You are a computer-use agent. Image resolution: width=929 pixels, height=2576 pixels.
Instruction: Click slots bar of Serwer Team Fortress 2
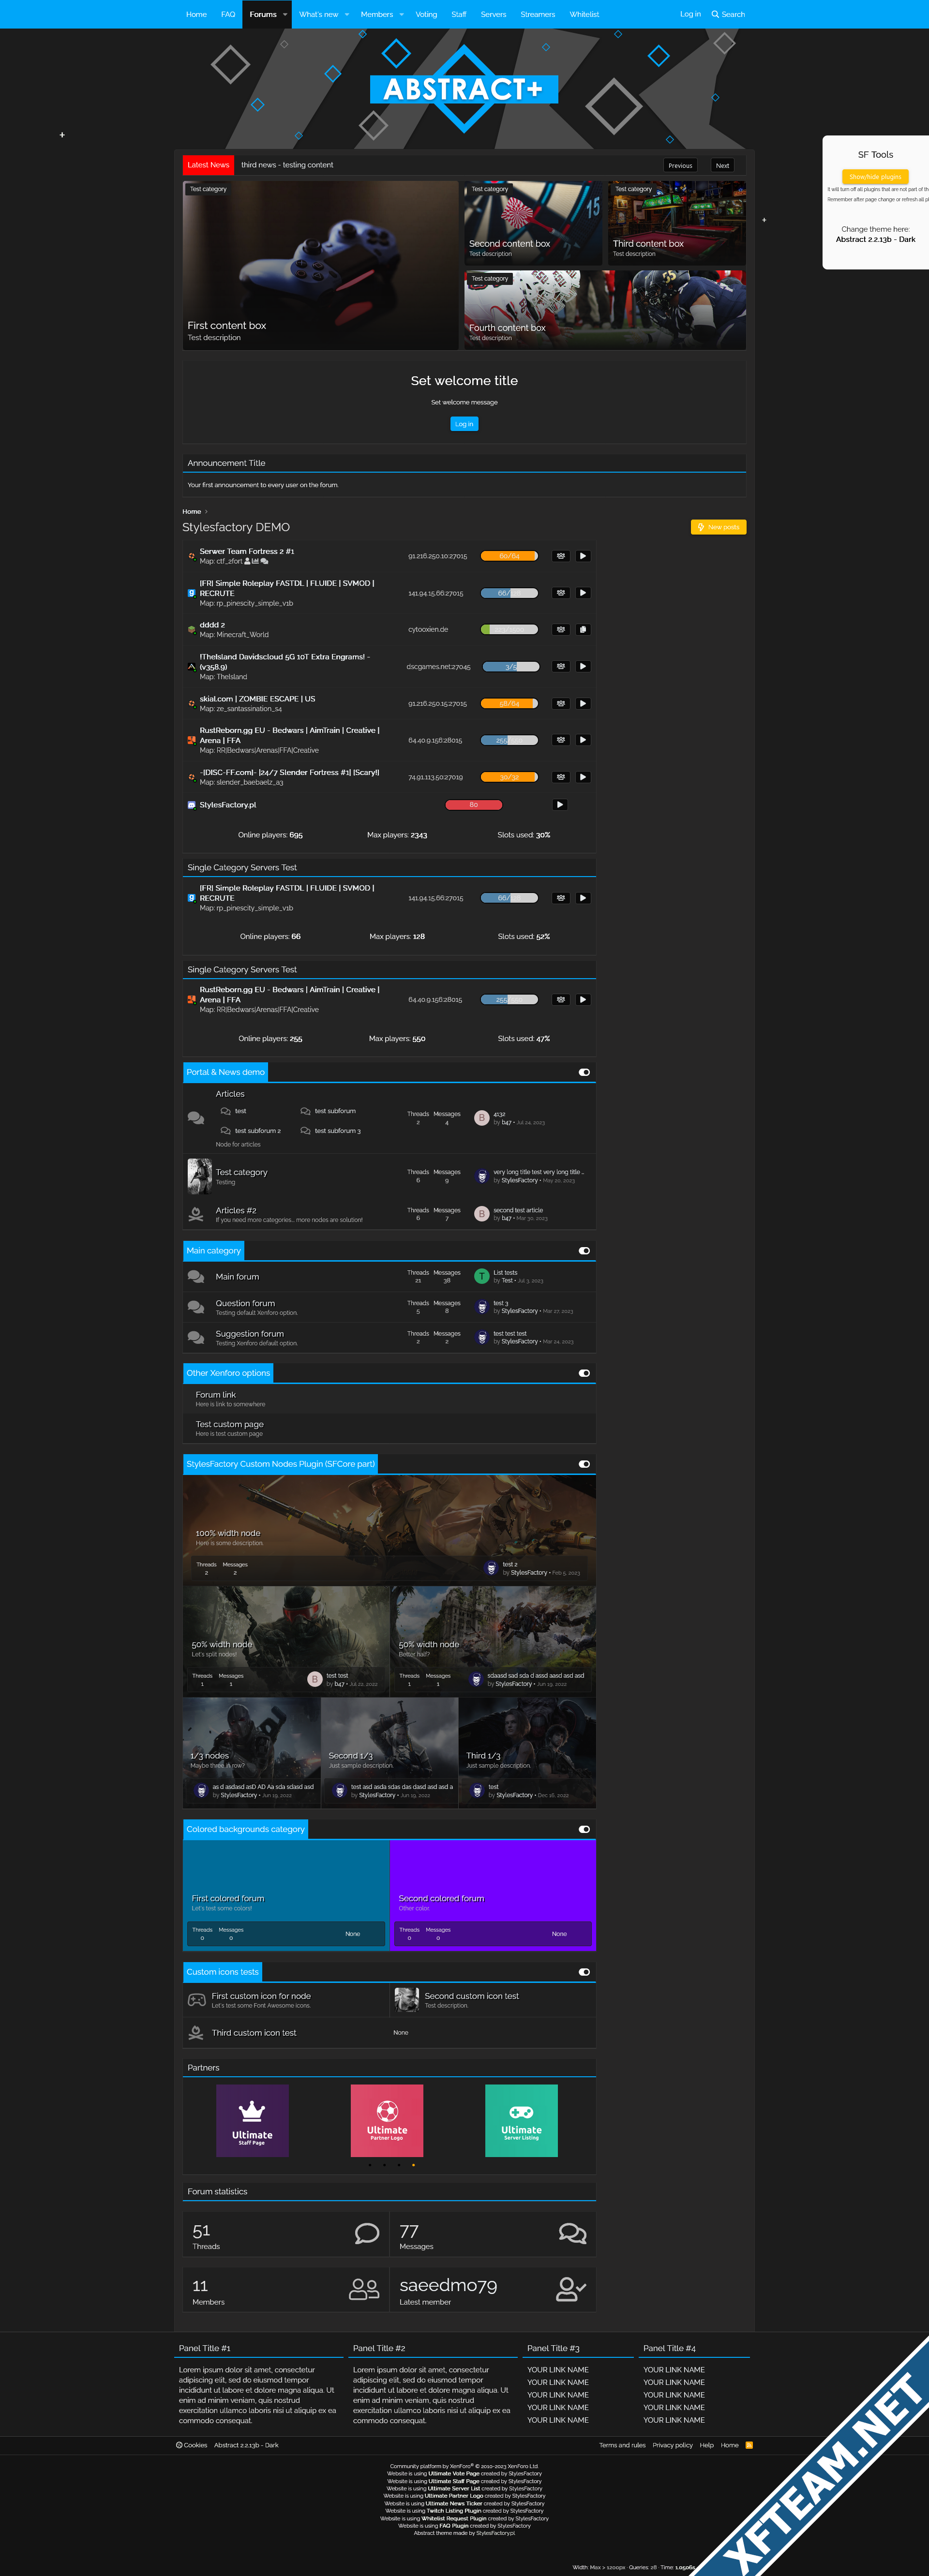pos(509,556)
